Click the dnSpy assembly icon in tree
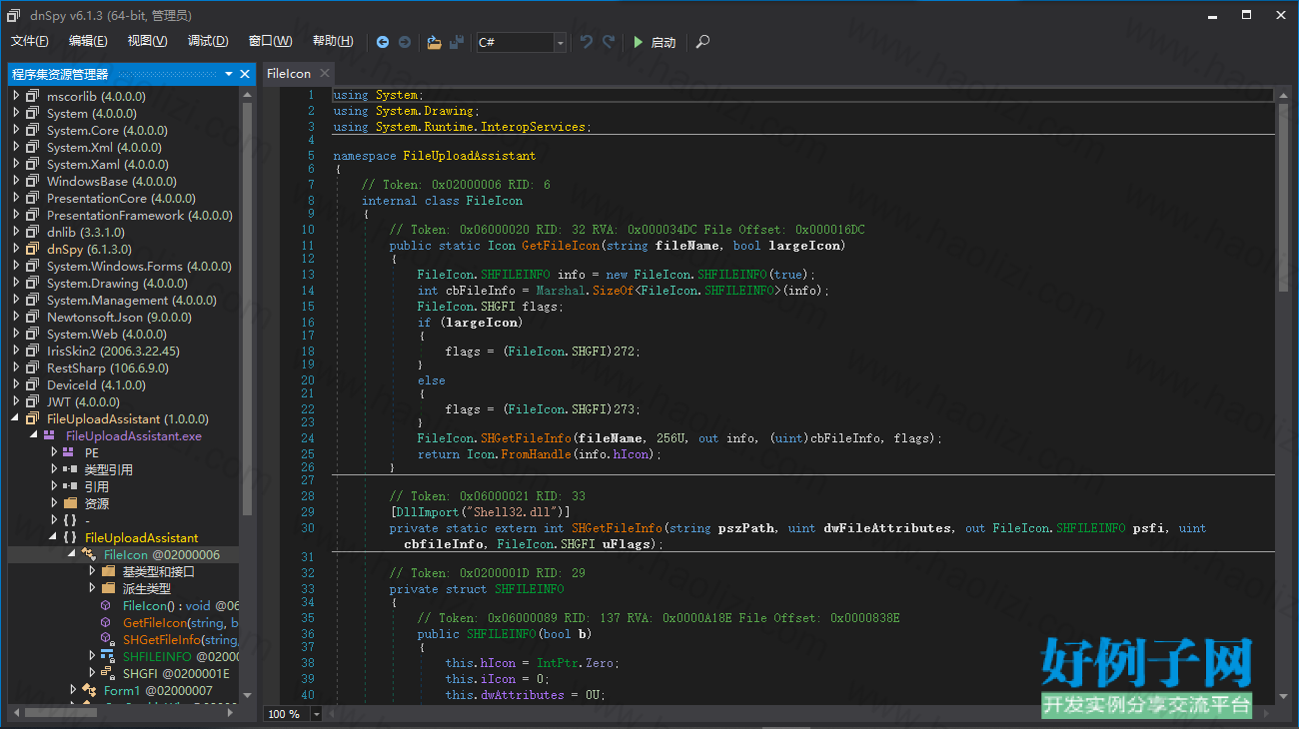 coord(33,249)
